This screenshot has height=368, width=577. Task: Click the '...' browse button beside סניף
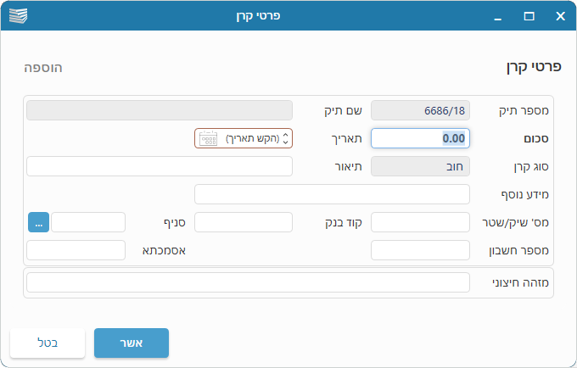(x=38, y=222)
